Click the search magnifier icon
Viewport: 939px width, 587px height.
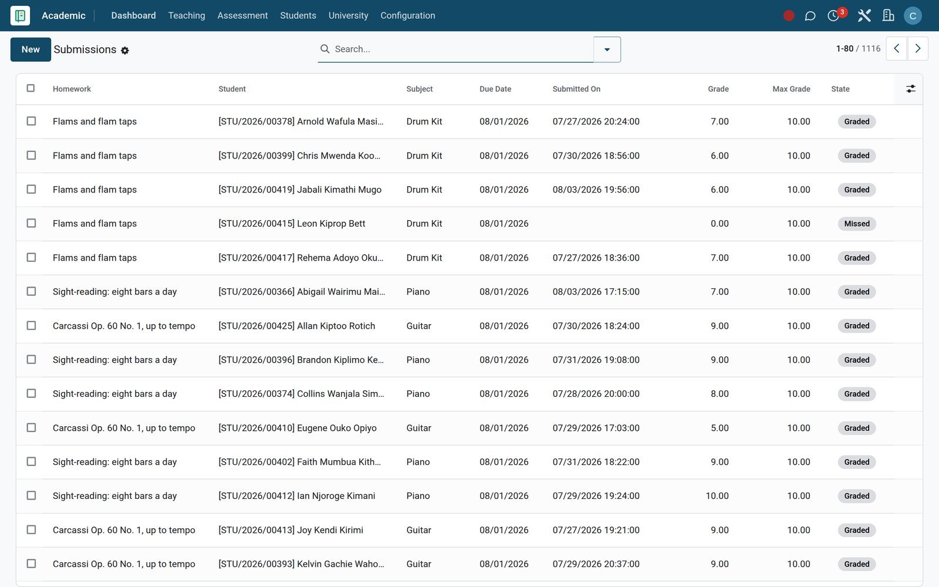325,49
